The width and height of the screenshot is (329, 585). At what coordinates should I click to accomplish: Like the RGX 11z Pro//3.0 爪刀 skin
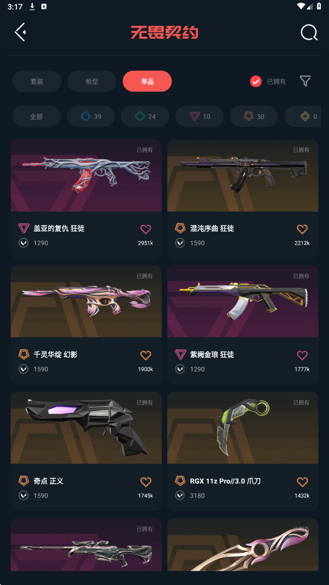tap(302, 481)
